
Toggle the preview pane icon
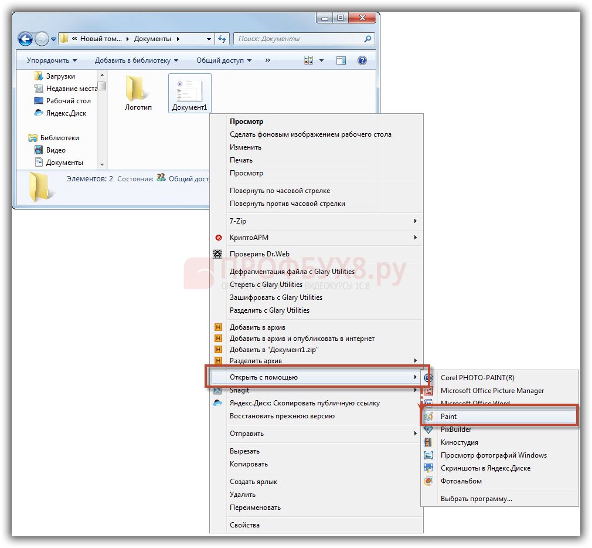pyautogui.click(x=341, y=60)
